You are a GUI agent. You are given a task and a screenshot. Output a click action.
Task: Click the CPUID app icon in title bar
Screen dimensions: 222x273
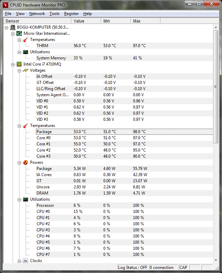5,5
